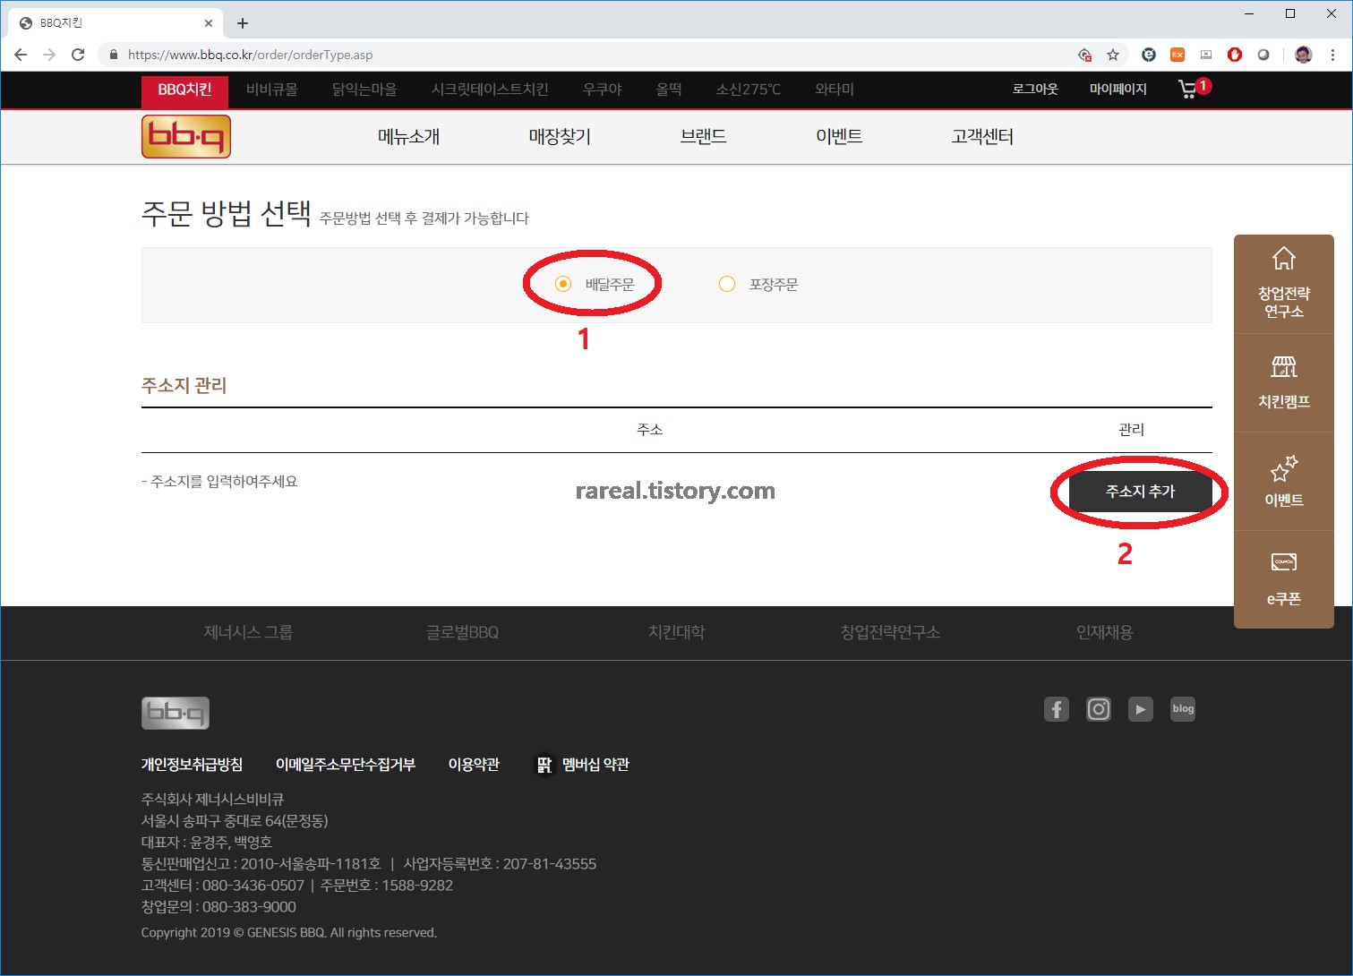Select the 포장주문 radio option
1353x976 pixels.
point(727,284)
